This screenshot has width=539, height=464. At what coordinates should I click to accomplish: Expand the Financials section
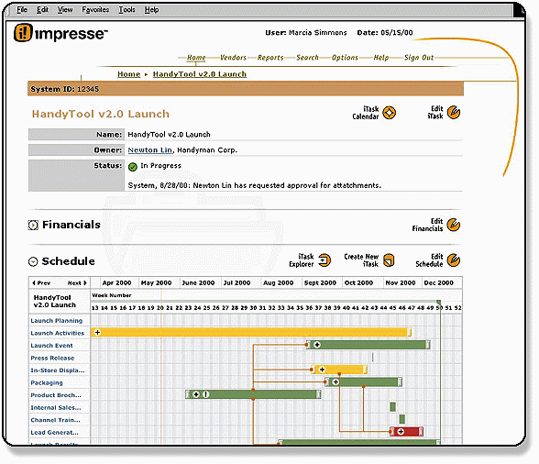click(x=33, y=226)
